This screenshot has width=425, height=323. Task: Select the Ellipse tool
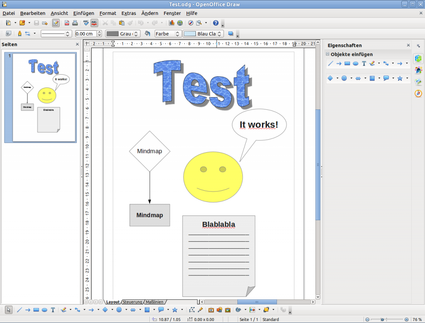44,310
